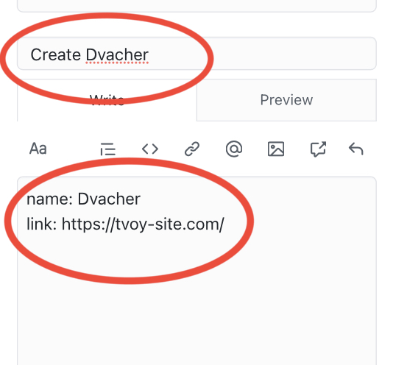Switch to the Write tab
Image resolution: width=407 pixels, height=365 pixels.
107,100
